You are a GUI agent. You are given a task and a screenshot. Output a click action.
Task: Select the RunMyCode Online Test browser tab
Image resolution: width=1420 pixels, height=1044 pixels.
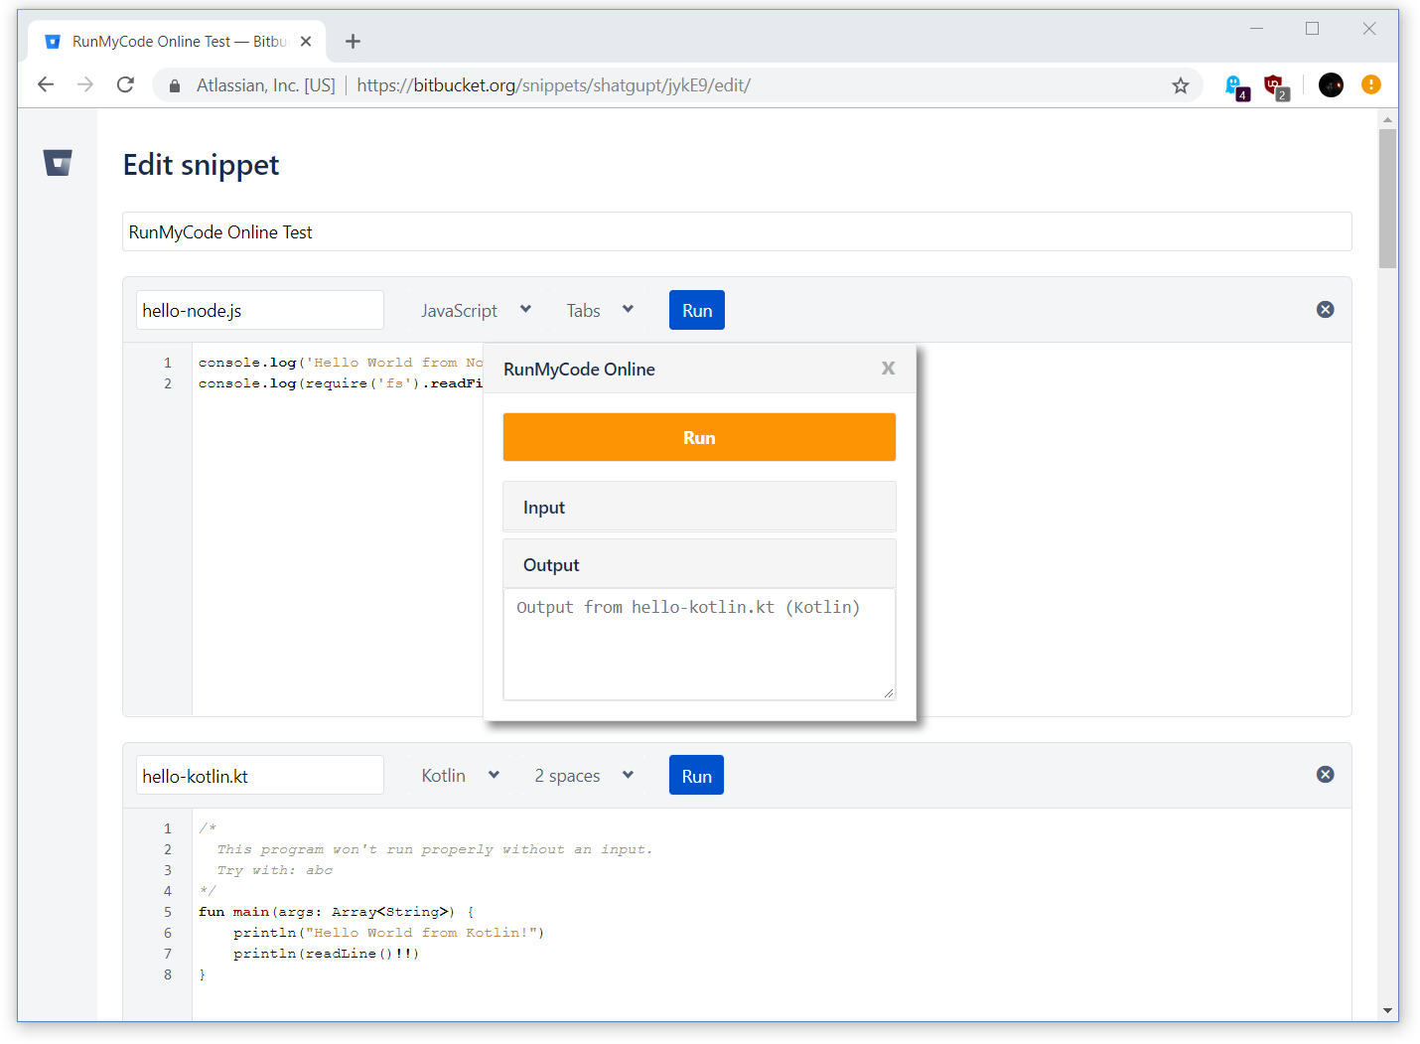click(x=179, y=41)
